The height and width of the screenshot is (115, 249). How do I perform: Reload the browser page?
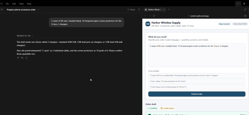(154, 16)
